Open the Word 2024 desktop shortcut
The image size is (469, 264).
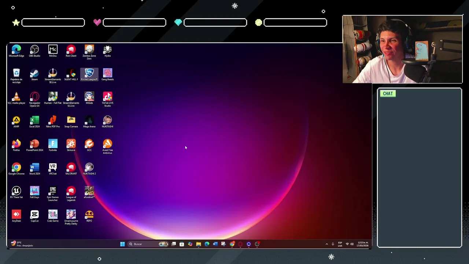(x=34, y=169)
